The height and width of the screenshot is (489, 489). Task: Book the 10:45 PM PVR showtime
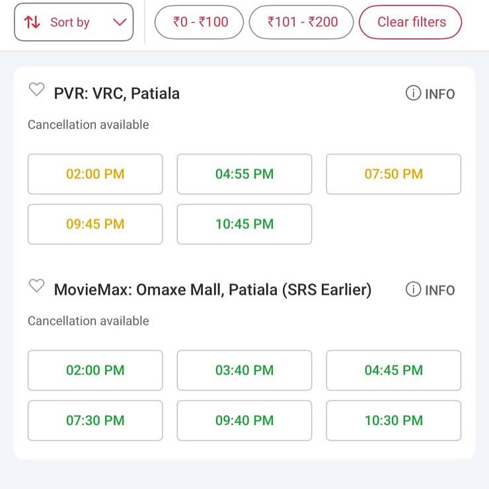tap(244, 224)
